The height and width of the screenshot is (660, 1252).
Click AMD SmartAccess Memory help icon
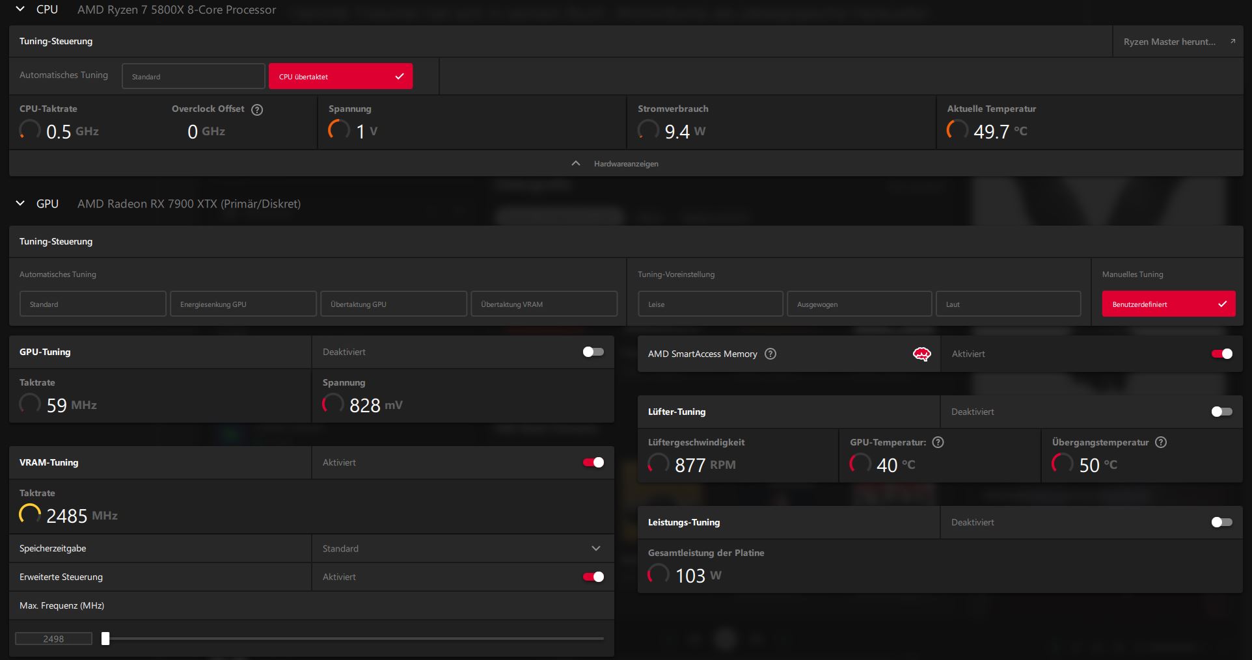coord(770,354)
